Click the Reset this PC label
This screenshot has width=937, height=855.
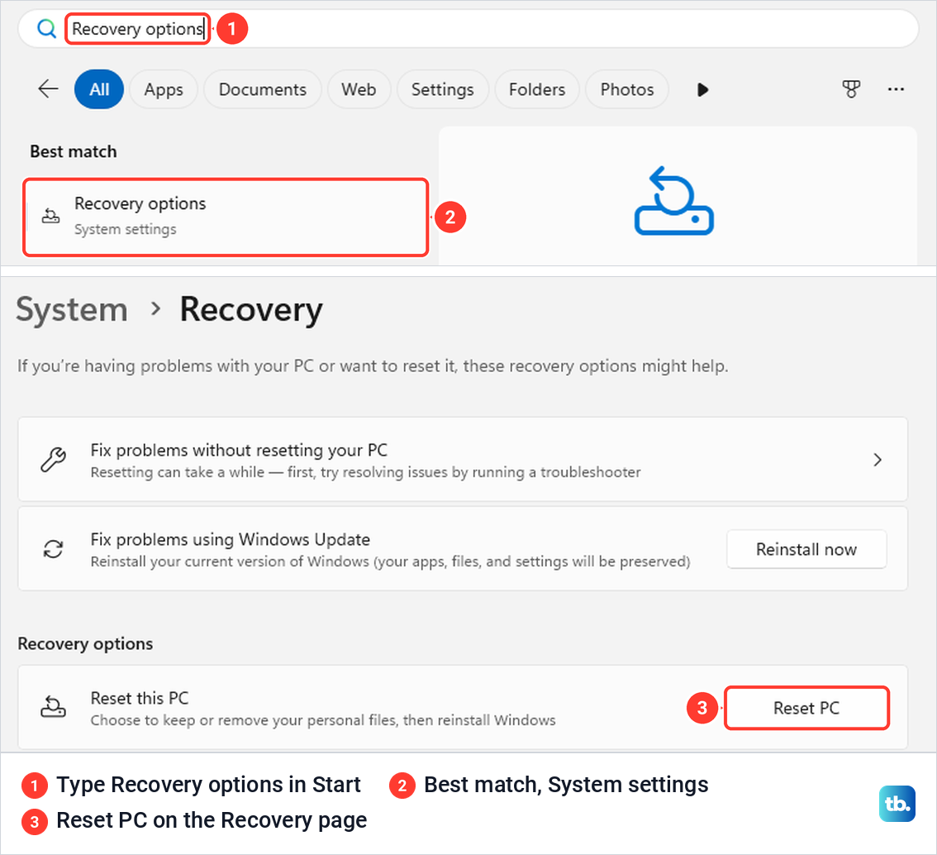[140, 698]
